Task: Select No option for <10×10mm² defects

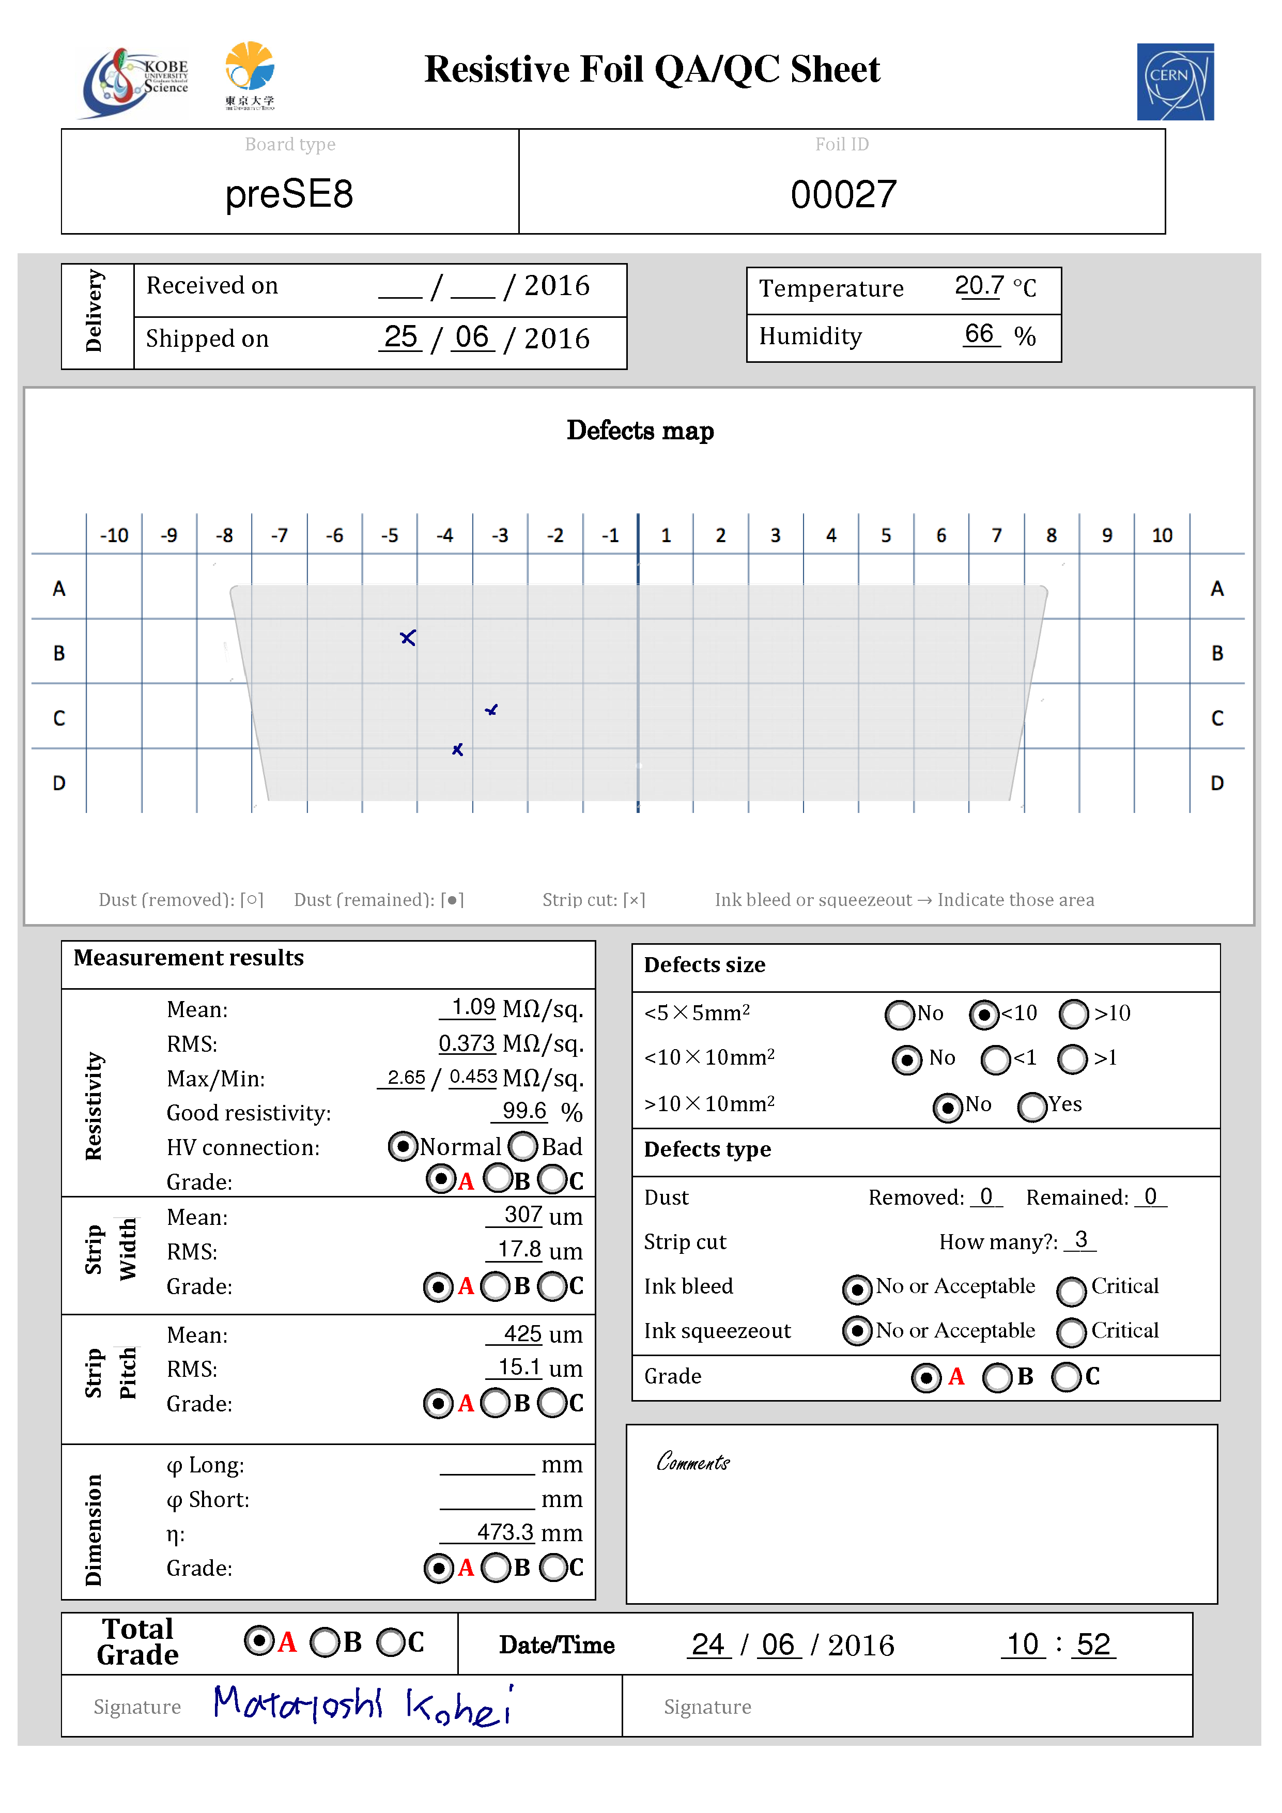Action: click(x=906, y=1059)
